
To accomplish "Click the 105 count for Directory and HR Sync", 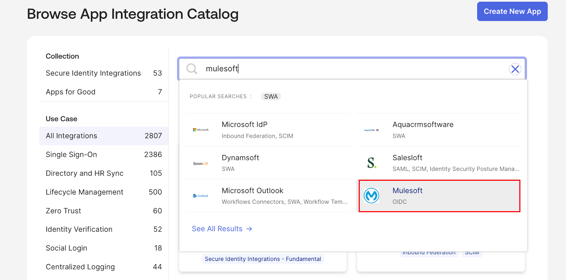I will pos(156,173).
